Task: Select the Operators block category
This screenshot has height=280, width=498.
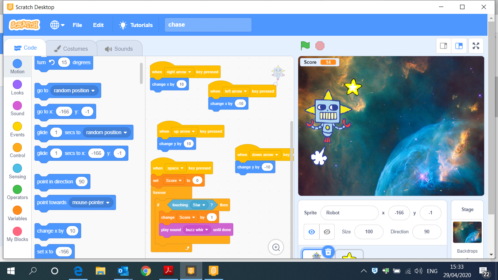Action: [x=17, y=192]
